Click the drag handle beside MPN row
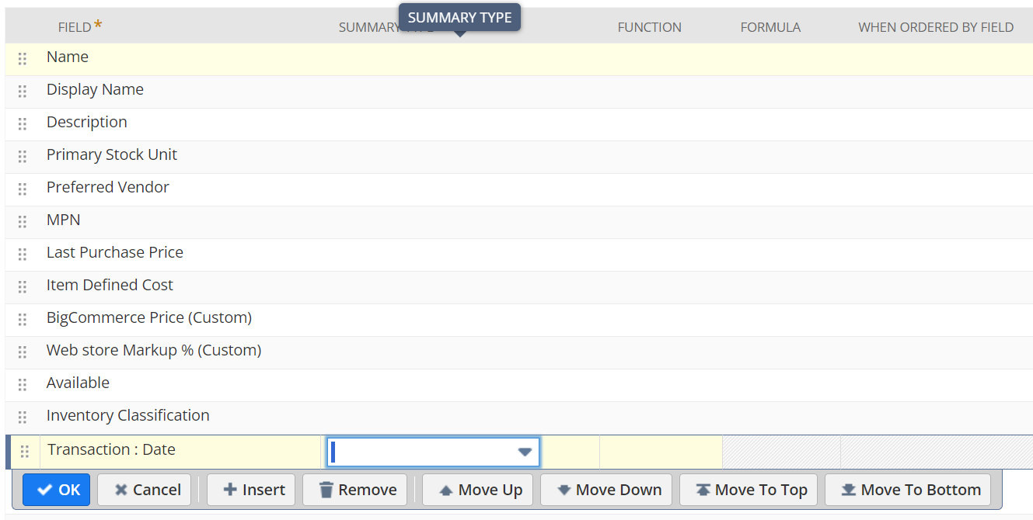The height and width of the screenshot is (520, 1033). pyautogui.click(x=23, y=222)
